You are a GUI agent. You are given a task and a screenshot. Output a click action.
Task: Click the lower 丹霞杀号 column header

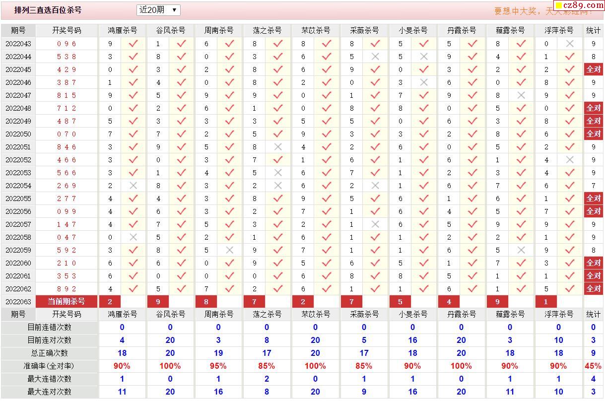coord(461,314)
